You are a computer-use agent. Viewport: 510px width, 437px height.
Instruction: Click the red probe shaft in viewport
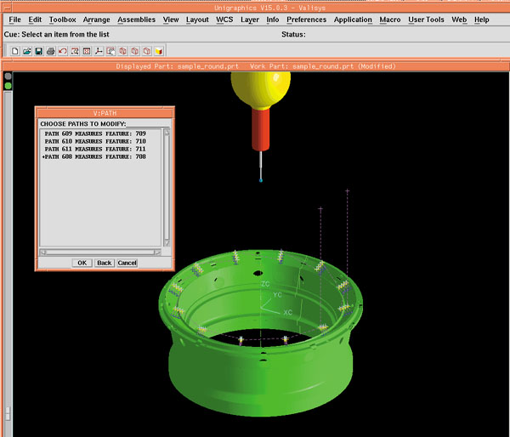tap(261, 129)
